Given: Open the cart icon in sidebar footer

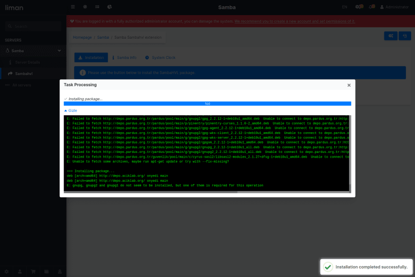Looking at the screenshot, I should [33, 272].
